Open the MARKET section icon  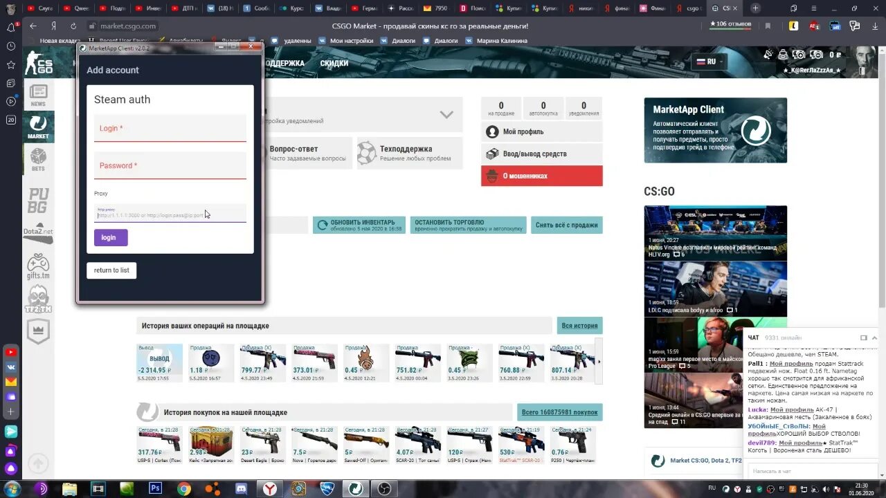coord(38,127)
